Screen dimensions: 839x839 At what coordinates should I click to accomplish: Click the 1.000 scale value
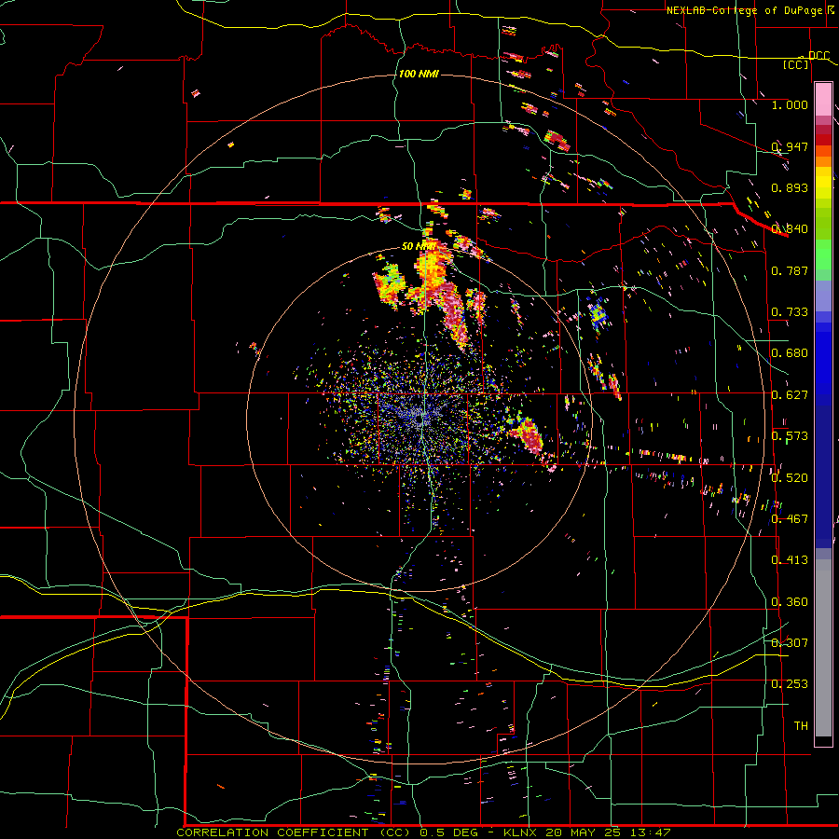pos(790,104)
